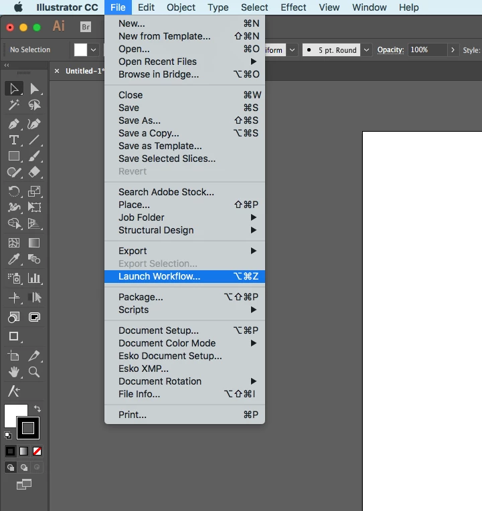This screenshot has height=511, width=482.
Task: Choose the Lasso tool
Action: [x=34, y=104]
